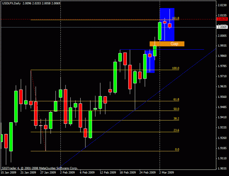Click the 161.8 Fibonacci level label
This screenshot has width=229, height=176.
tap(176, 18)
